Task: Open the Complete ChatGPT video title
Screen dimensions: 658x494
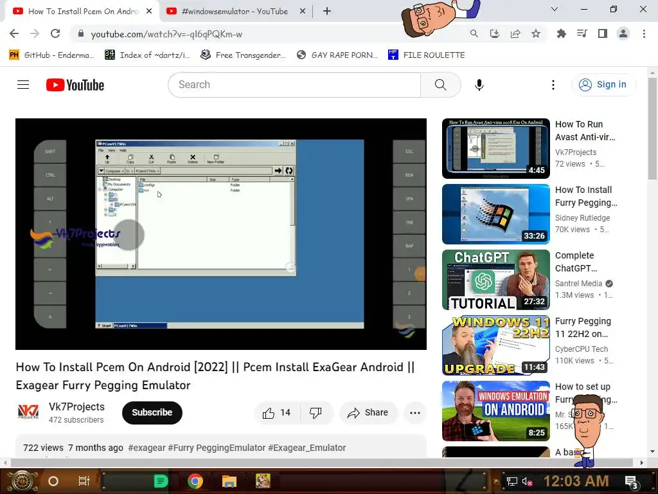Action: click(x=576, y=262)
